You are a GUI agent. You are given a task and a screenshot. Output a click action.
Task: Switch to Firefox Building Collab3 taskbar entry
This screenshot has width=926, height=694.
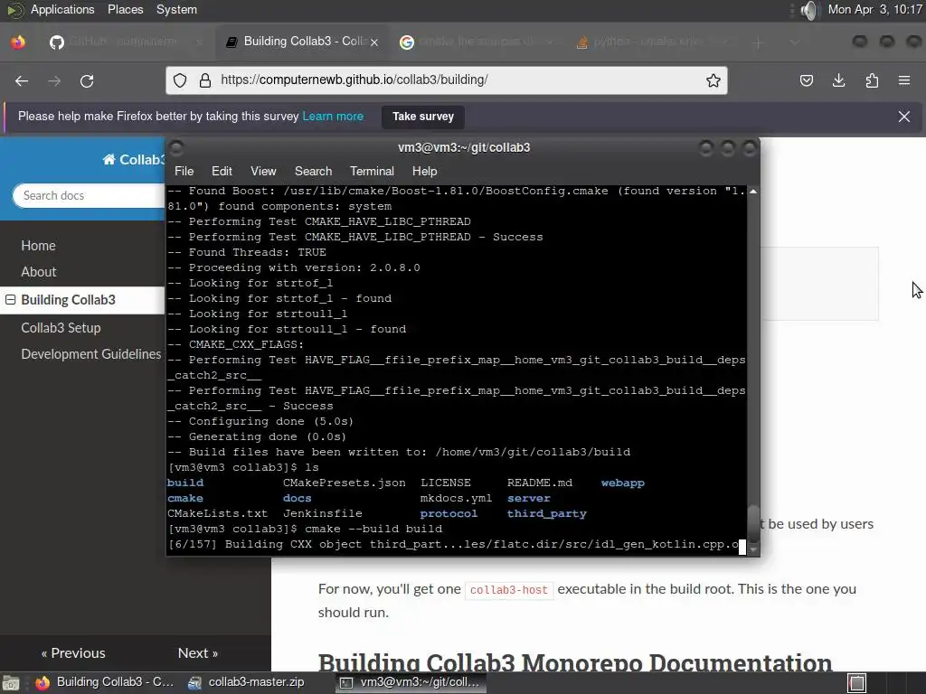(105, 682)
